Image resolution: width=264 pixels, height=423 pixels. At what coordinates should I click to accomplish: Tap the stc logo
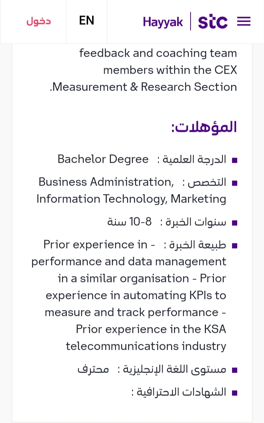tap(213, 22)
